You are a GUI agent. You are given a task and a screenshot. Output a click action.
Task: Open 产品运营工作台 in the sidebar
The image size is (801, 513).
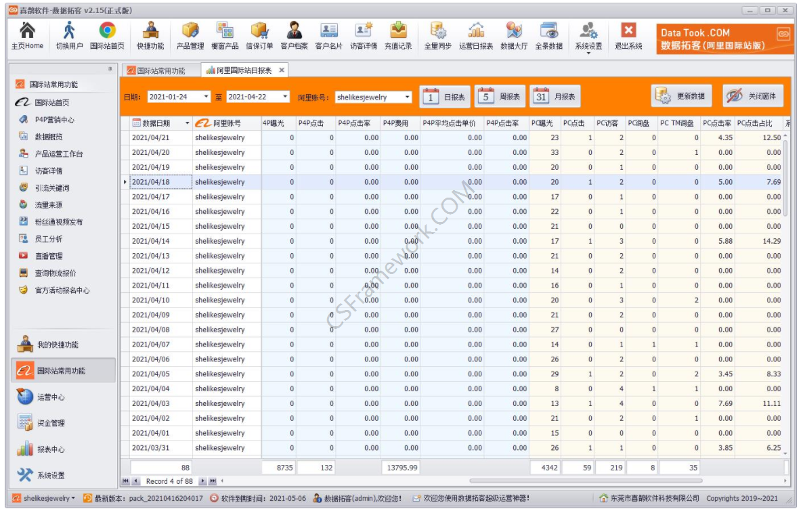[x=51, y=154]
